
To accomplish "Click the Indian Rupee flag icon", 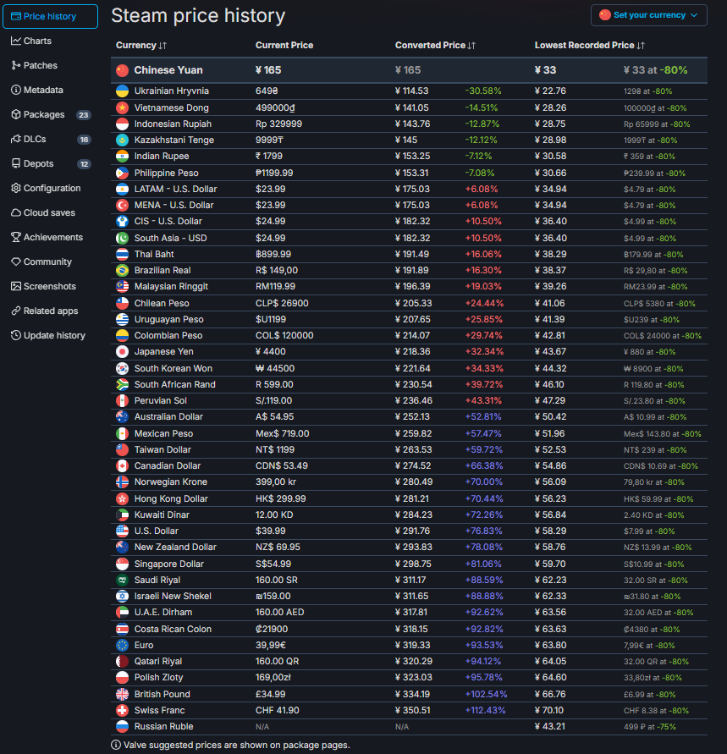I will [122, 157].
